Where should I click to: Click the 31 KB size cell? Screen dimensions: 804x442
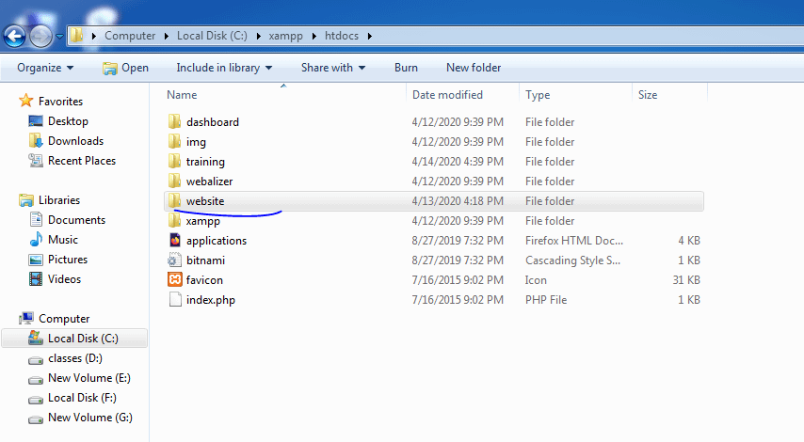pos(686,280)
